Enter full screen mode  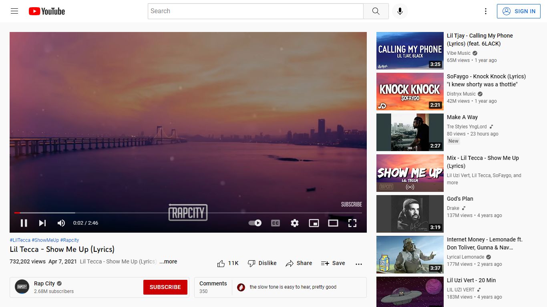click(x=352, y=223)
